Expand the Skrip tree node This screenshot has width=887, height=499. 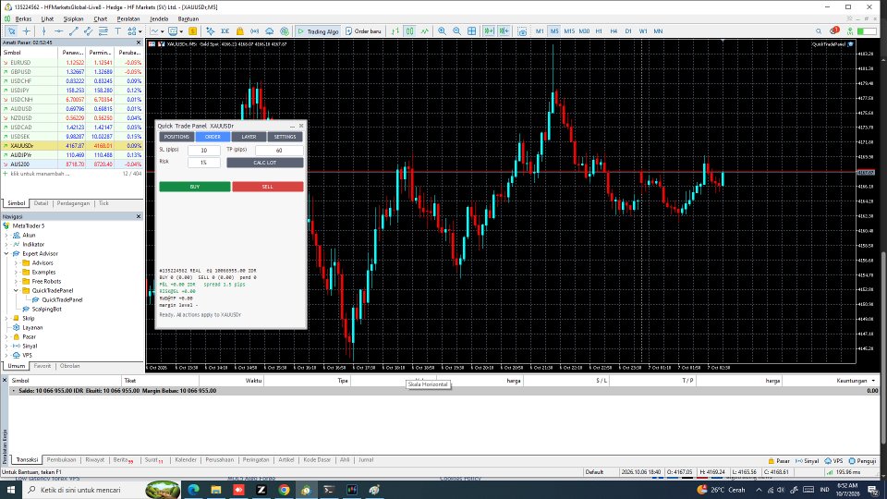pyautogui.click(x=6, y=318)
